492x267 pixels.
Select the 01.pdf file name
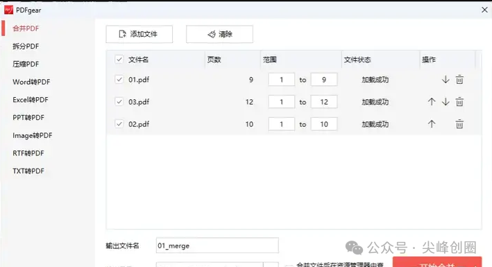pyautogui.click(x=139, y=80)
